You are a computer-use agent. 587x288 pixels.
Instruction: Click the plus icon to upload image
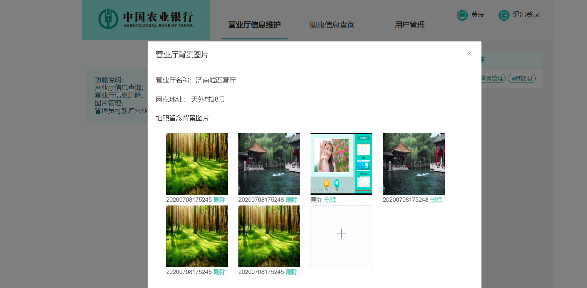coord(341,234)
